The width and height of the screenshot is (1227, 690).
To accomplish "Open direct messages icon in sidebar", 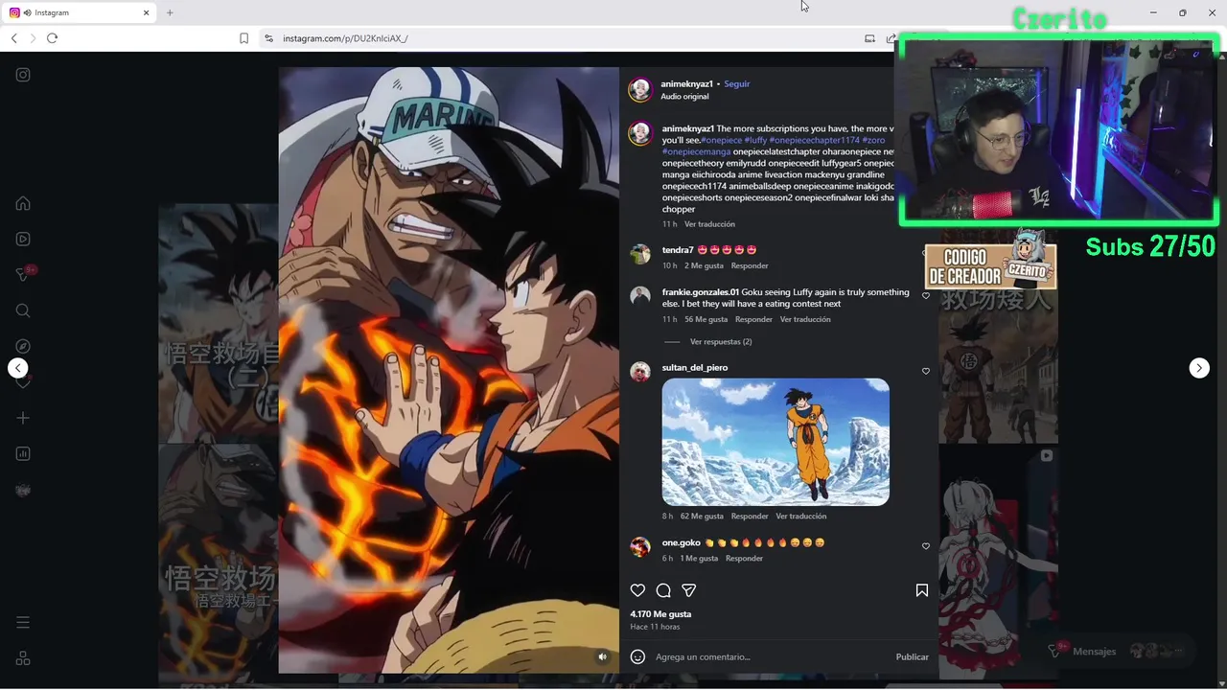I will tap(23, 275).
